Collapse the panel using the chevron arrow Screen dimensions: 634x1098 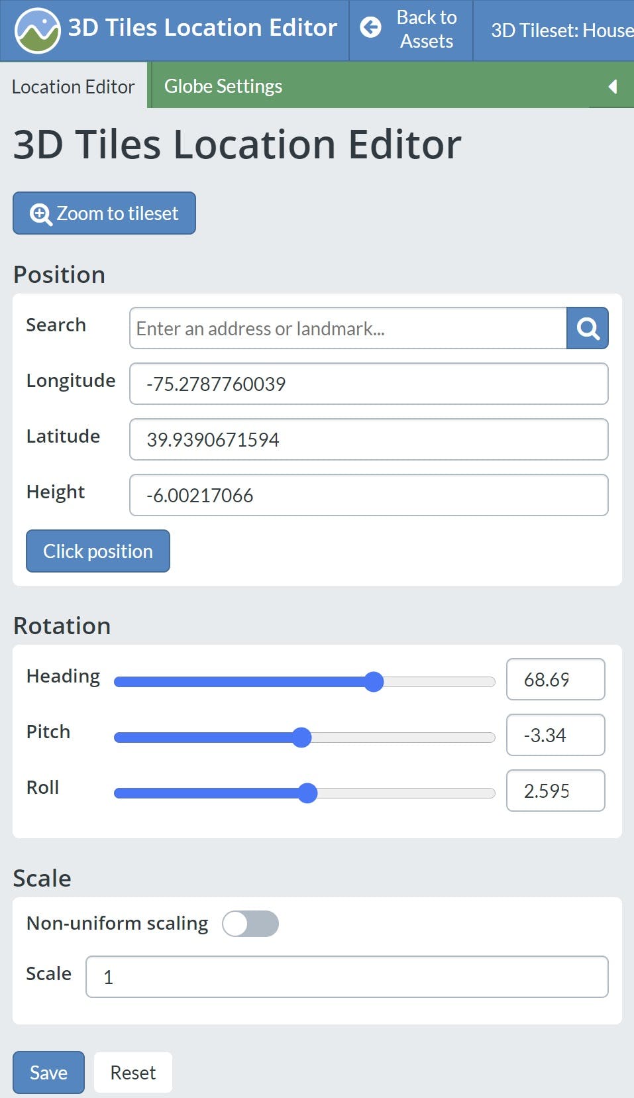(x=611, y=86)
